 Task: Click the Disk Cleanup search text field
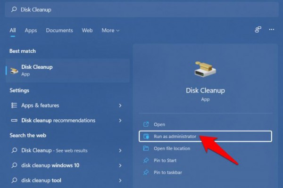142,9
